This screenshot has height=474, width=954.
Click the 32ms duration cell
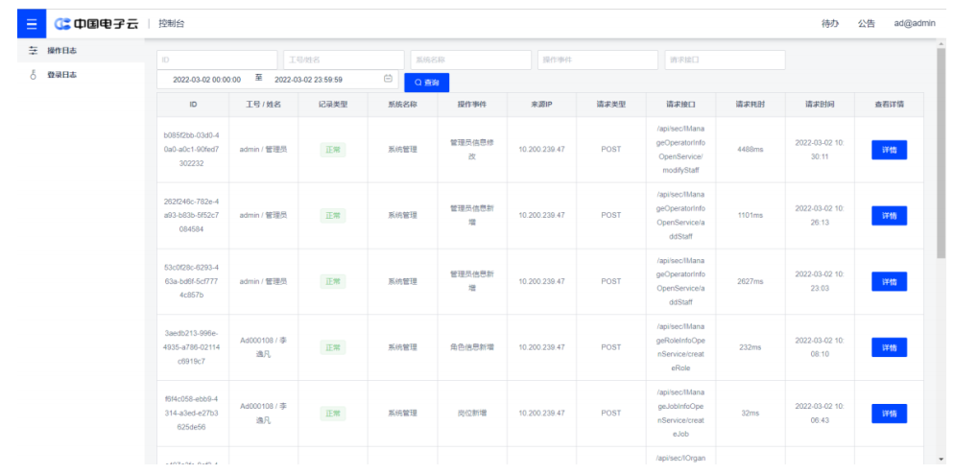pyautogui.click(x=751, y=414)
